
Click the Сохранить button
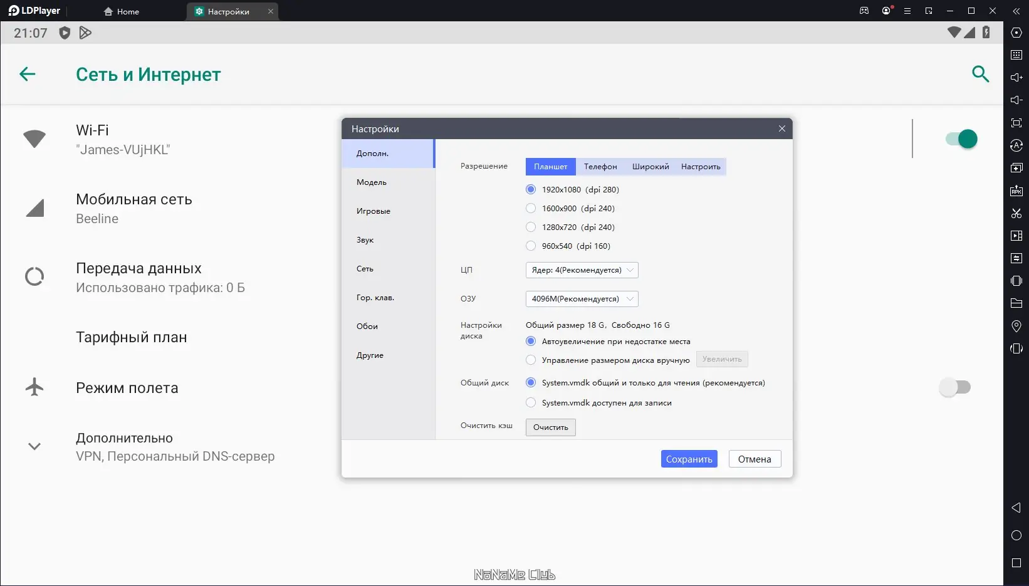point(689,459)
